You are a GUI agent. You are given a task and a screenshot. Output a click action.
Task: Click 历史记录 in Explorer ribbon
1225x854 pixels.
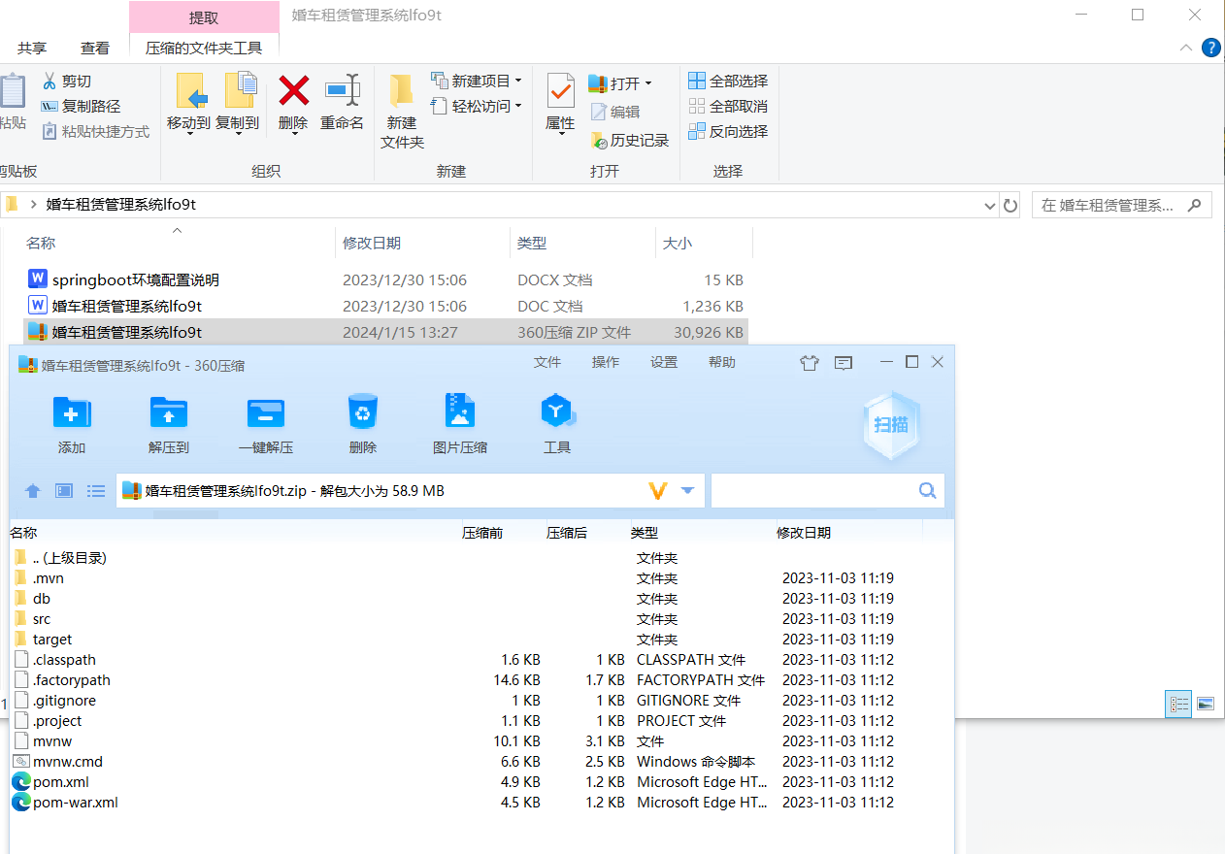pos(630,141)
